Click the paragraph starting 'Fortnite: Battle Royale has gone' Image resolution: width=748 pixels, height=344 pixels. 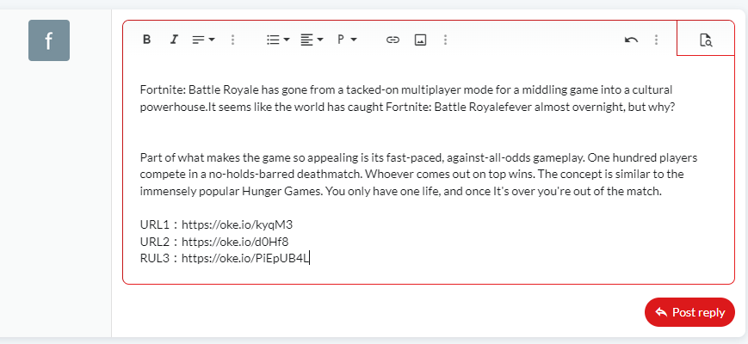click(x=407, y=98)
